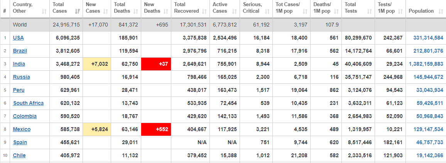This screenshot has width=446, height=163.
Task: Select Brazil total deaths 119,594
Action: [128, 51]
